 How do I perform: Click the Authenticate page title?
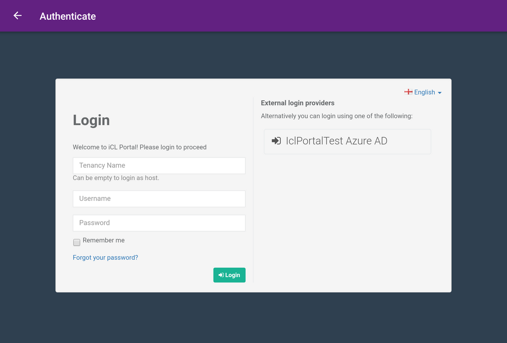tap(67, 16)
